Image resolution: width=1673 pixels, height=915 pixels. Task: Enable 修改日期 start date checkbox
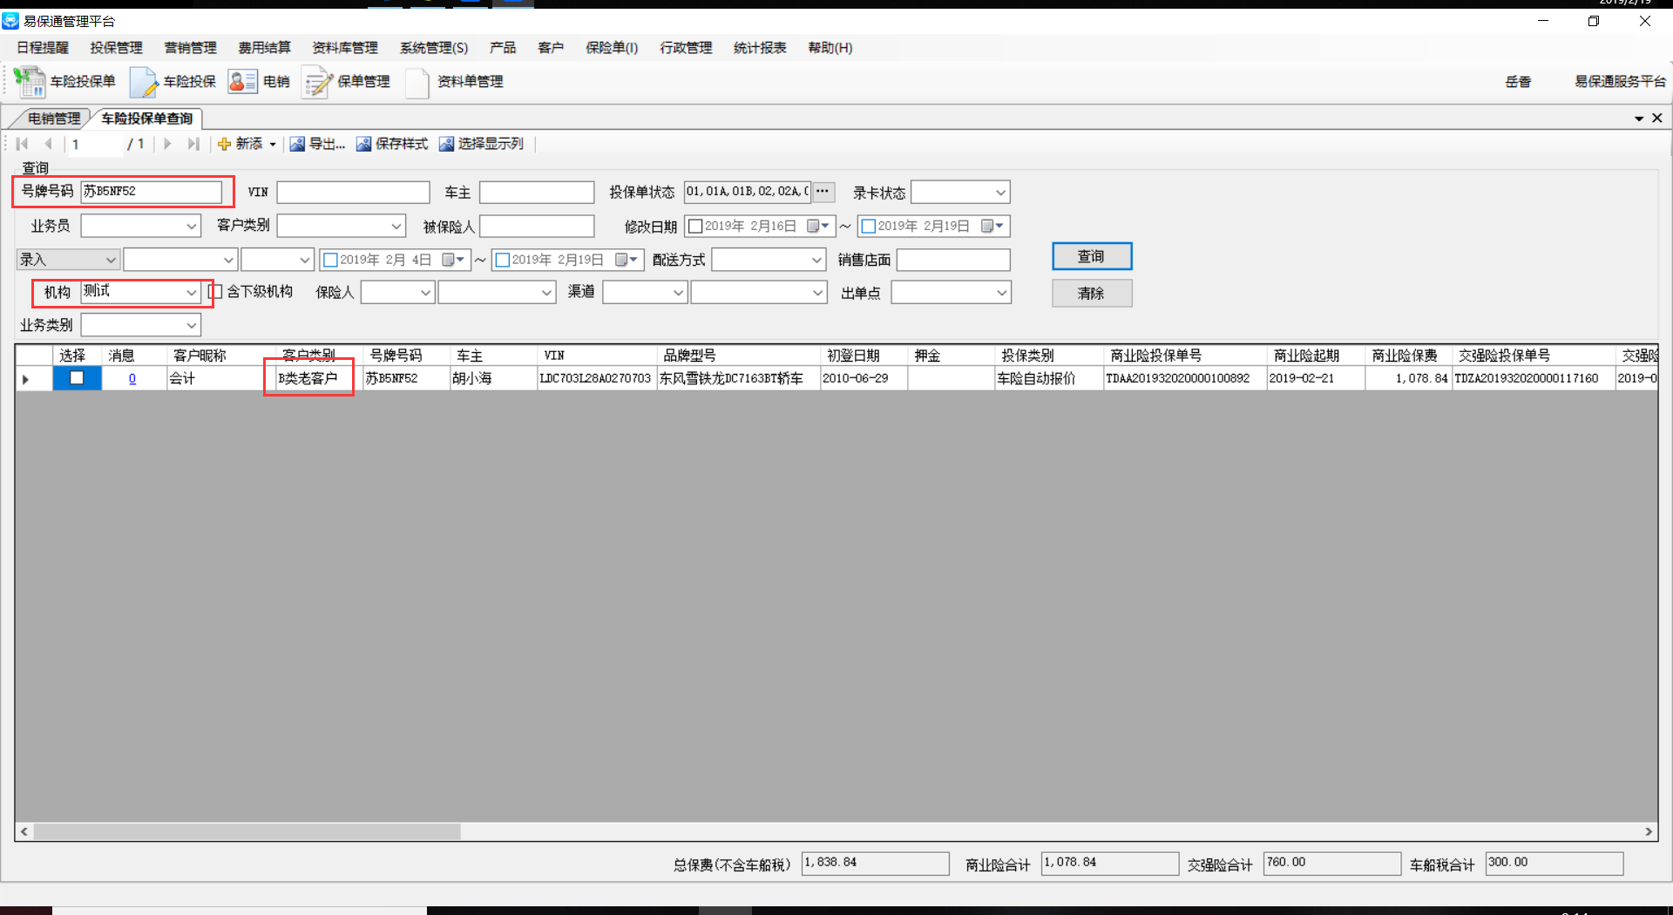[x=695, y=227]
